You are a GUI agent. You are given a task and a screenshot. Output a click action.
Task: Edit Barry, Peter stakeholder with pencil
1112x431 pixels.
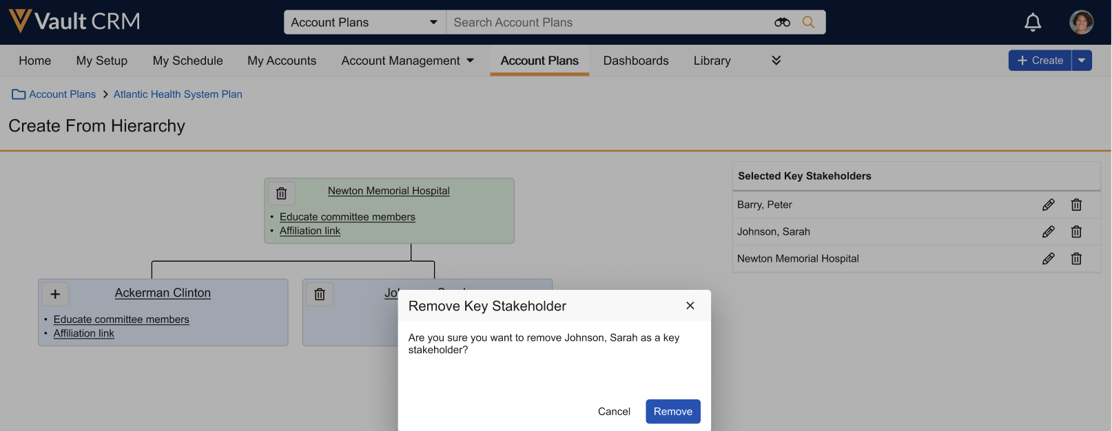coord(1048,204)
